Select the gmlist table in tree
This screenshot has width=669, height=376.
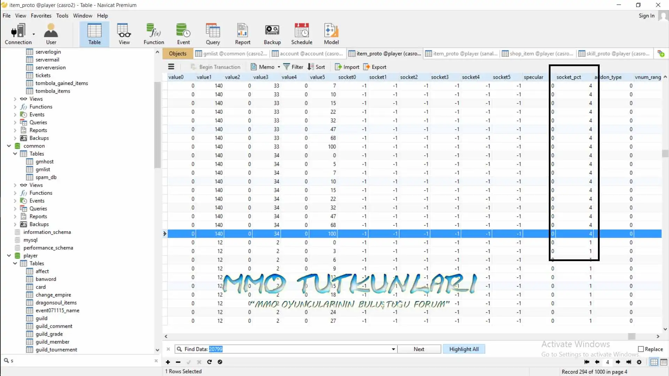pyautogui.click(x=43, y=169)
